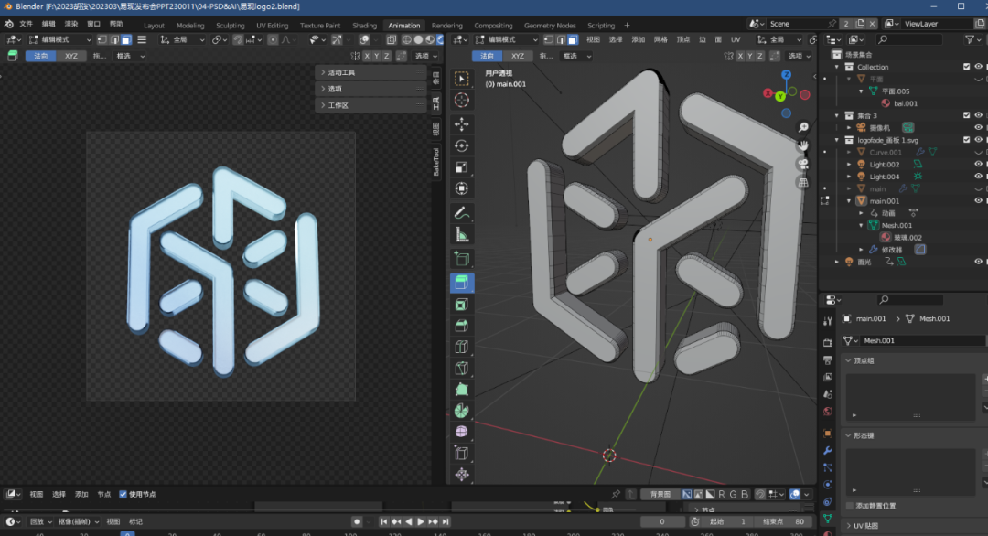Click the XYZ button in right viewport
Viewport: 988px width, 536px height.
point(517,56)
